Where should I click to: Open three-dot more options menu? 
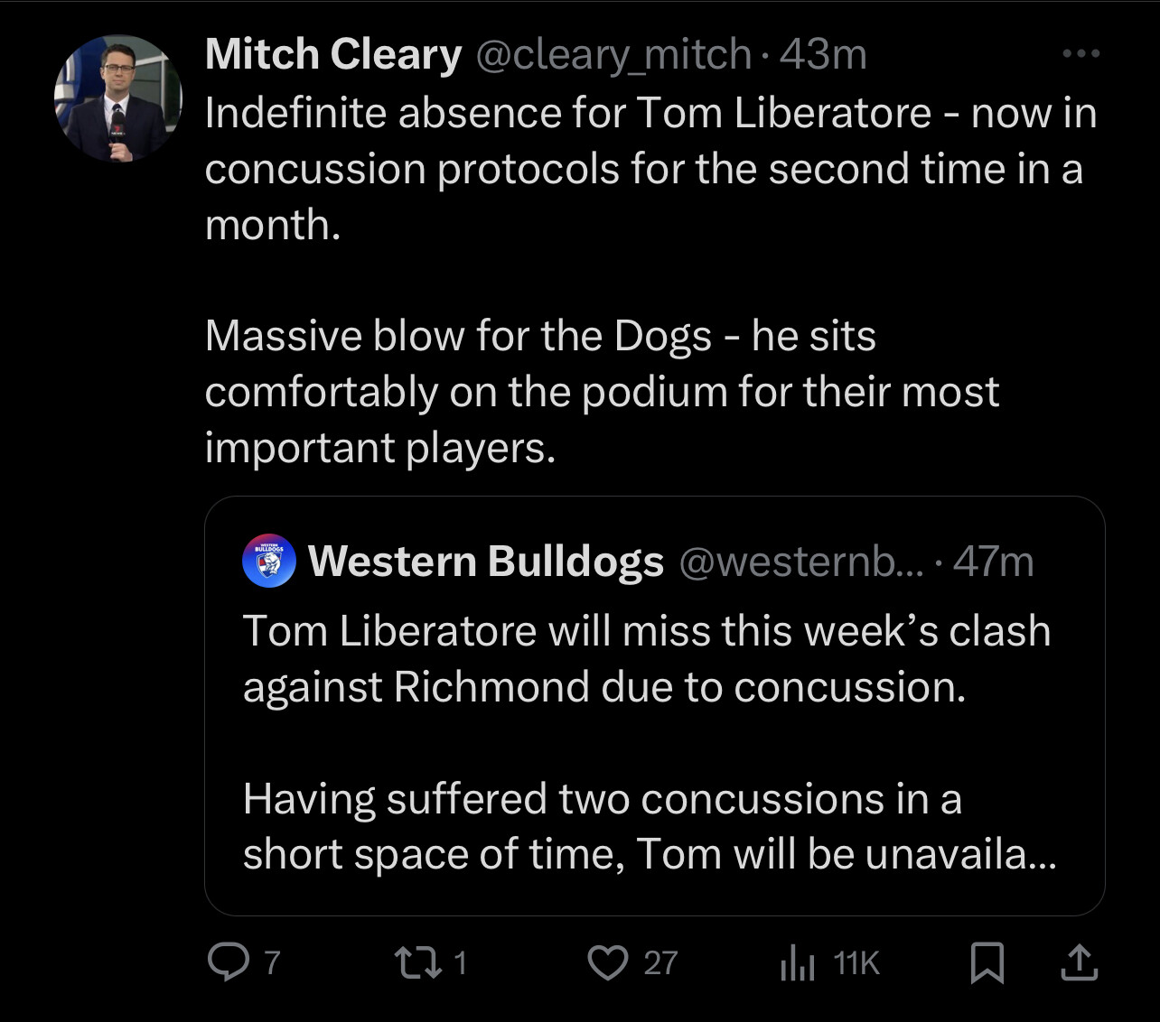1081,54
